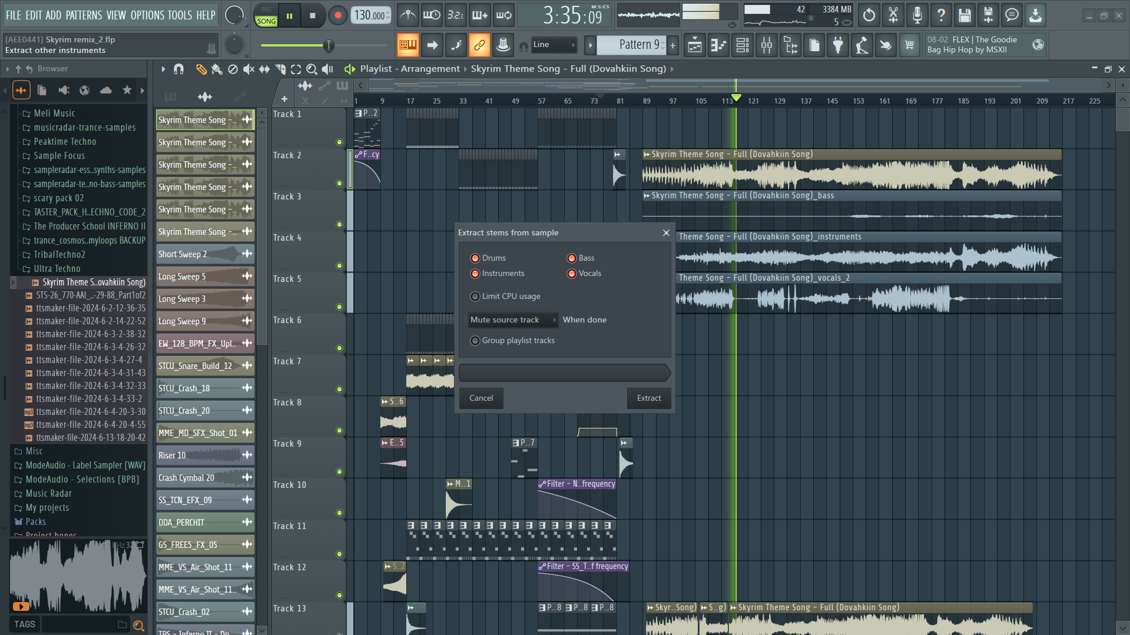Screen dimensions: 1130x635
Task: Mute Track 1 with its green switch
Action: [339, 142]
